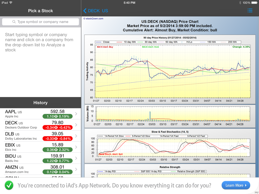Tap DLB price 39.05
The width and height of the screenshot is (259, 194).
[x=57, y=134]
